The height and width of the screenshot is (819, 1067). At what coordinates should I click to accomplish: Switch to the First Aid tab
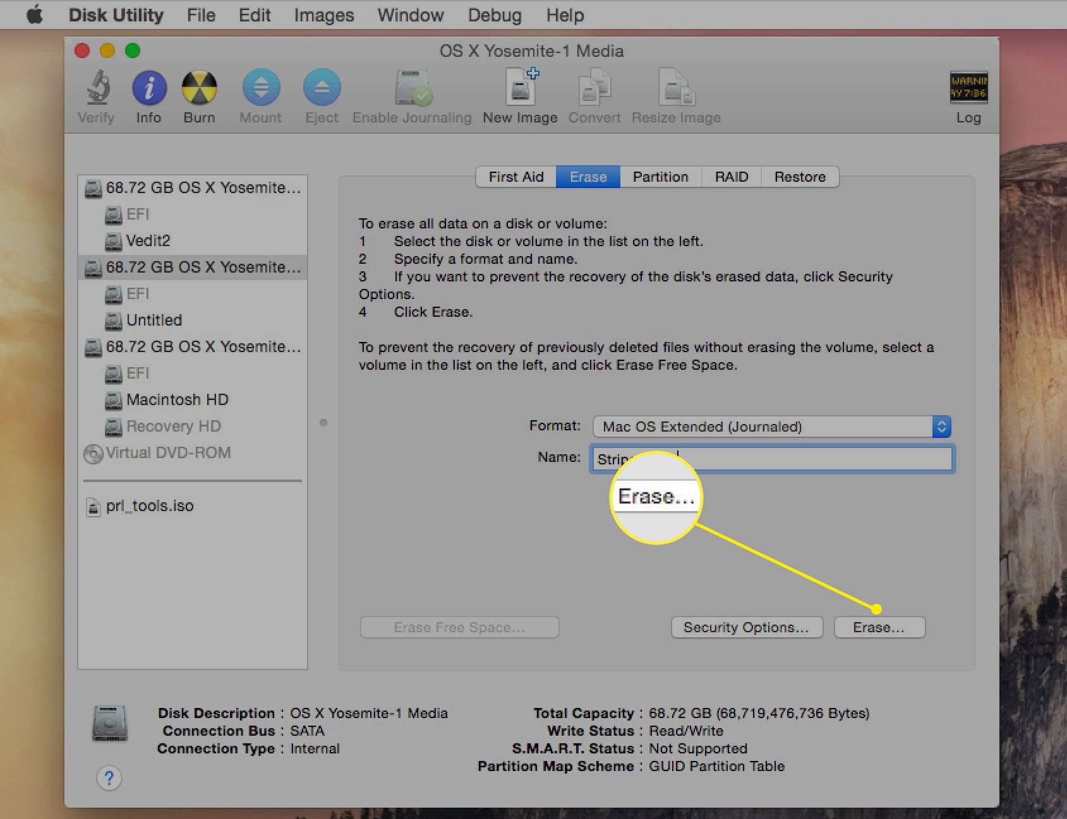point(516,177)
